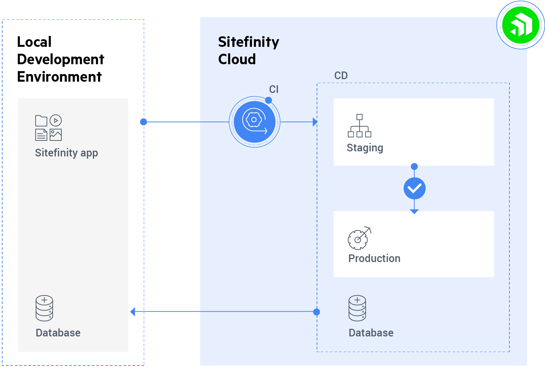The height and width of the screenshot is (368, 545).
Task: Select the Sitefinity app media files icon
Action: point(48,128)
